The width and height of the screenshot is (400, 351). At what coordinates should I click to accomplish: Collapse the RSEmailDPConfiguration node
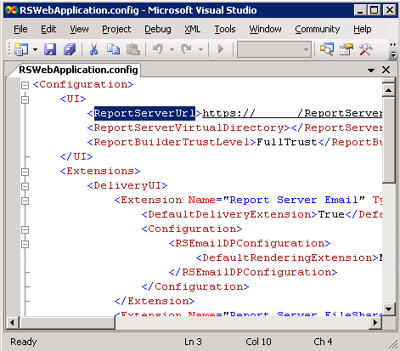(25, 244)
